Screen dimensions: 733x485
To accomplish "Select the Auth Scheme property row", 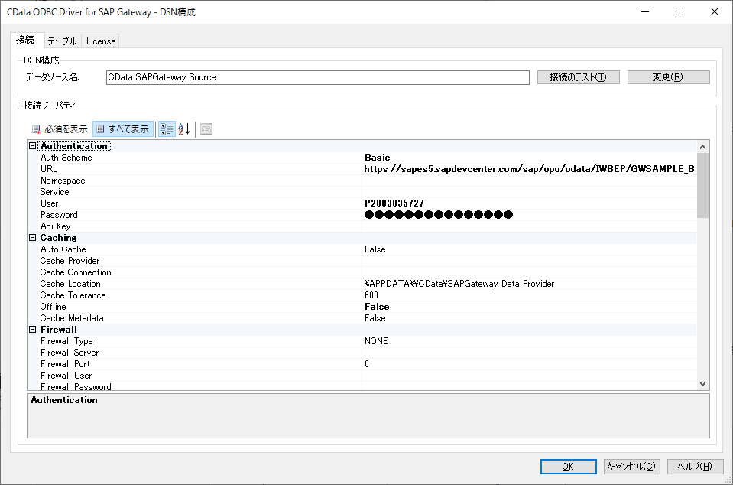I will click(x=368, y=158).
